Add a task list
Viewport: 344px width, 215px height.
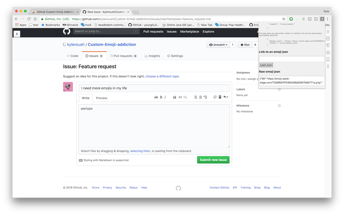pyautogui.click(x=205, y=97)
